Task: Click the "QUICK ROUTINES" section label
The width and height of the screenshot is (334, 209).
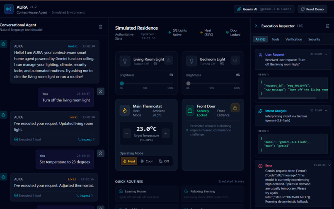Action: [x=129, y=182]
